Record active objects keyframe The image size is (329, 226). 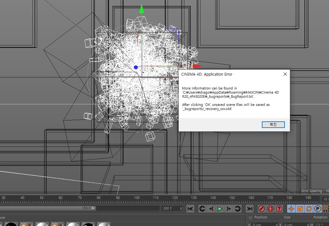pyautogui.click(x=262, y=209)
